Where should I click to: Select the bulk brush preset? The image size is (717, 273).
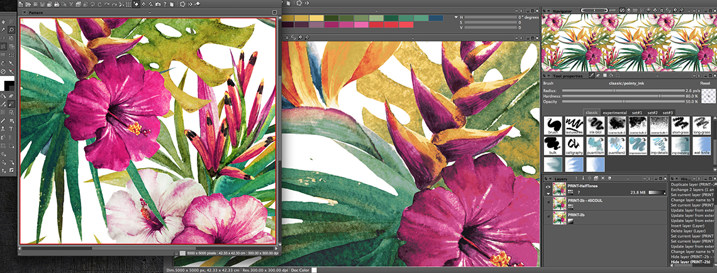coord(552,146)
